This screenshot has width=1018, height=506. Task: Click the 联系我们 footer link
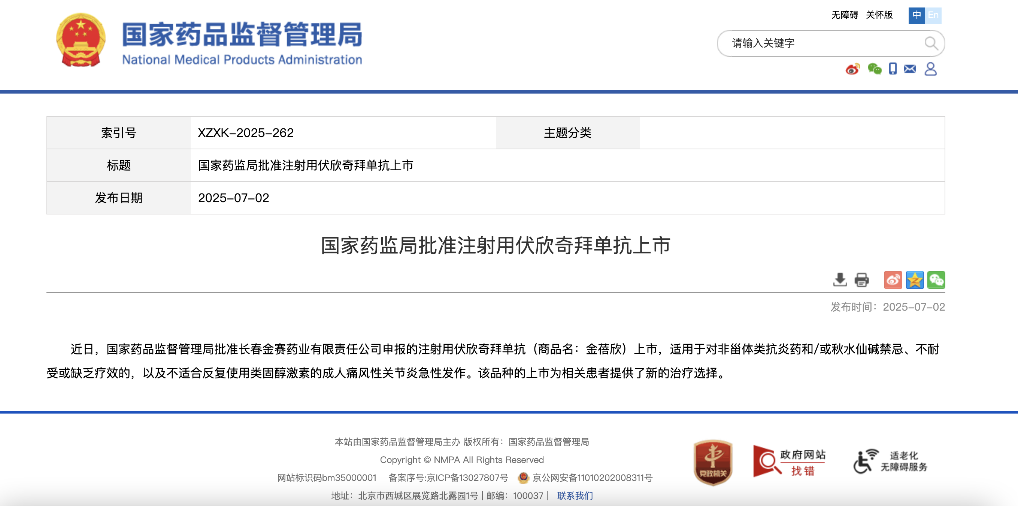(575, 496)
